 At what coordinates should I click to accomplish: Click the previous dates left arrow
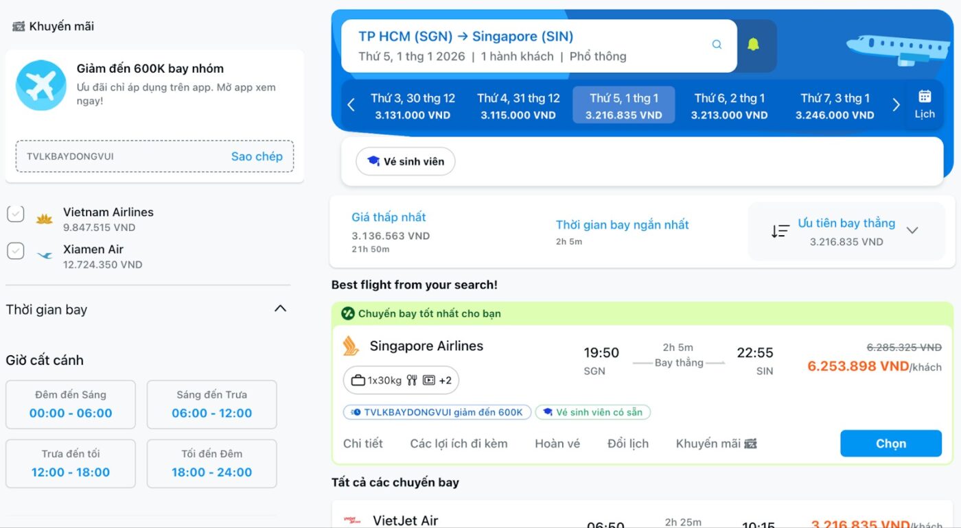(x=351, y=105)
